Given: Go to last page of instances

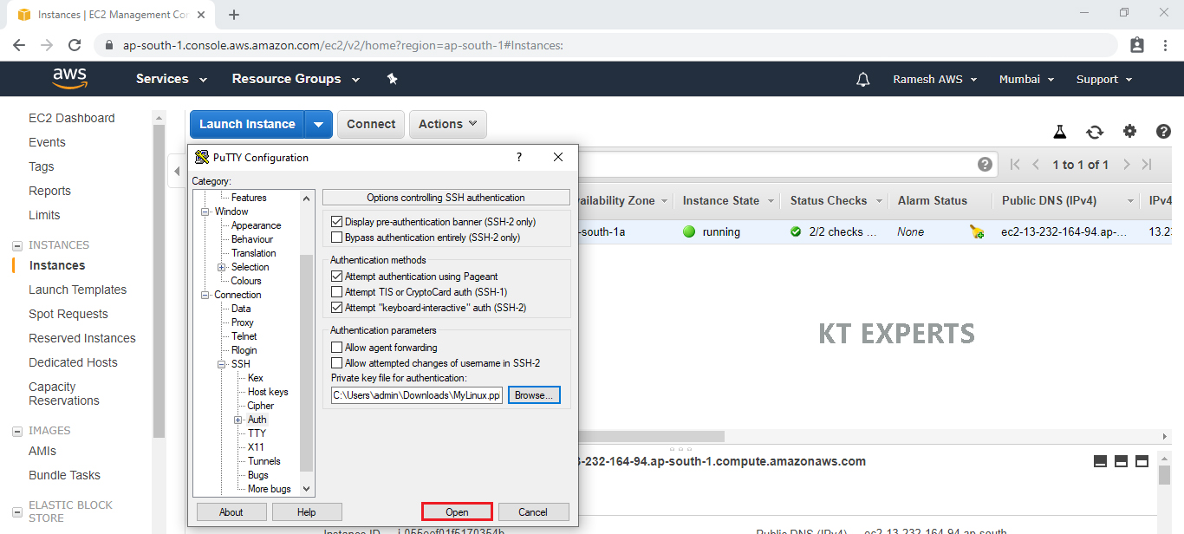Looking at the screenshot, I should 1147,164.
